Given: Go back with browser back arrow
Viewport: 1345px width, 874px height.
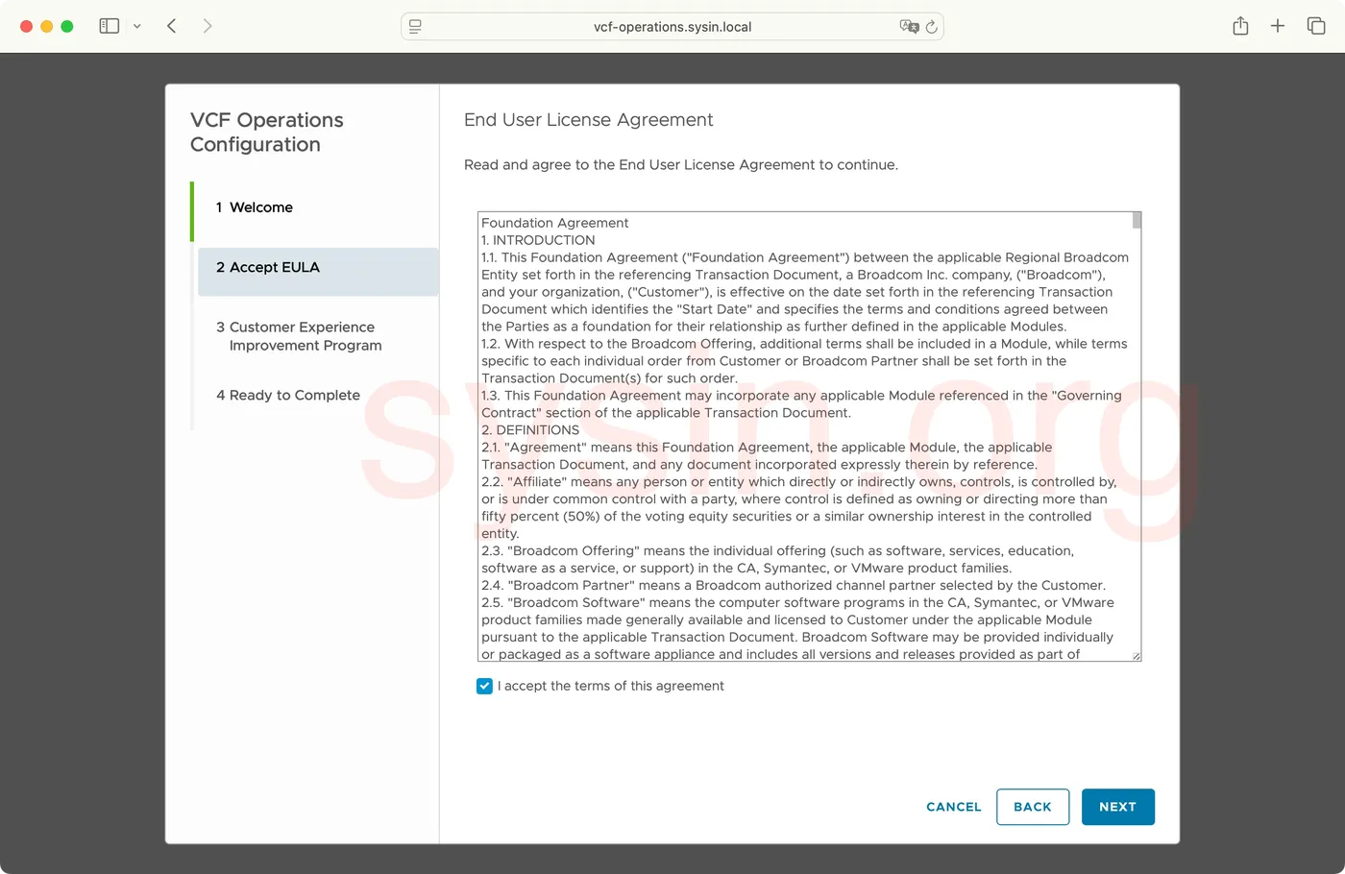Looking at the screenshot, I should pyautogui.click(x=172, y=26).
